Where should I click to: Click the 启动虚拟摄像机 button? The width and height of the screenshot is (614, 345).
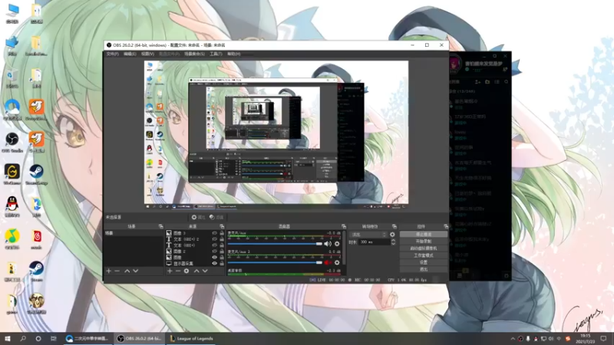click(x=424, y=248)
